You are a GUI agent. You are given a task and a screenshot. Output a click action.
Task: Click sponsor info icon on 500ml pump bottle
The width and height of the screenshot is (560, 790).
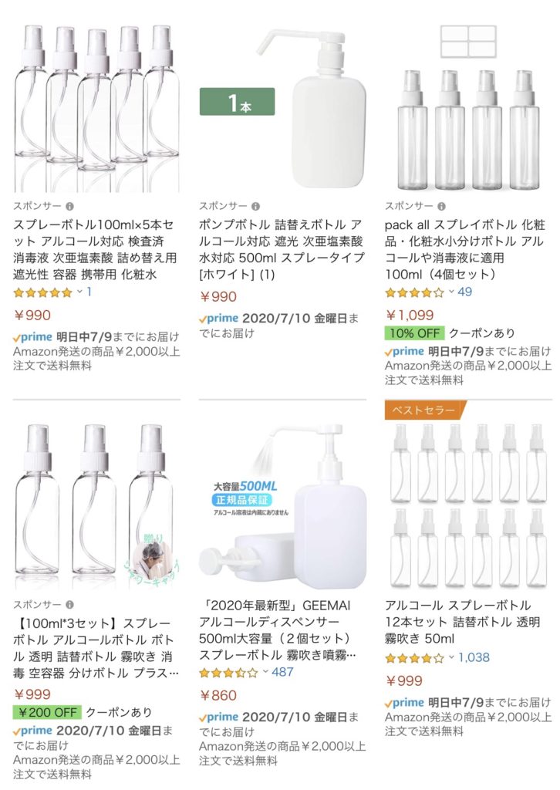(256, 206)
